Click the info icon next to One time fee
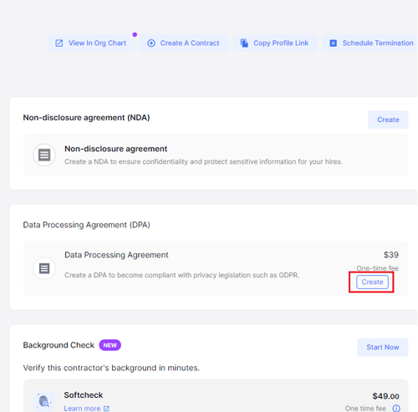 click(396, 409)
